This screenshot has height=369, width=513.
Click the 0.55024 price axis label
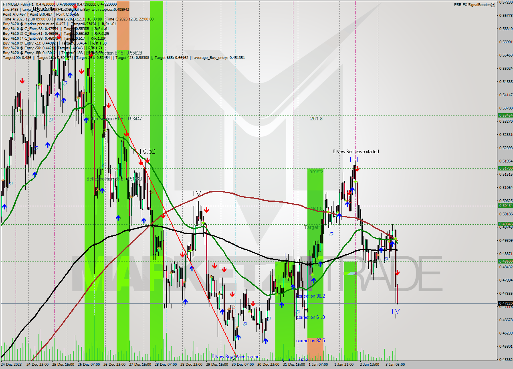point(505,68)
